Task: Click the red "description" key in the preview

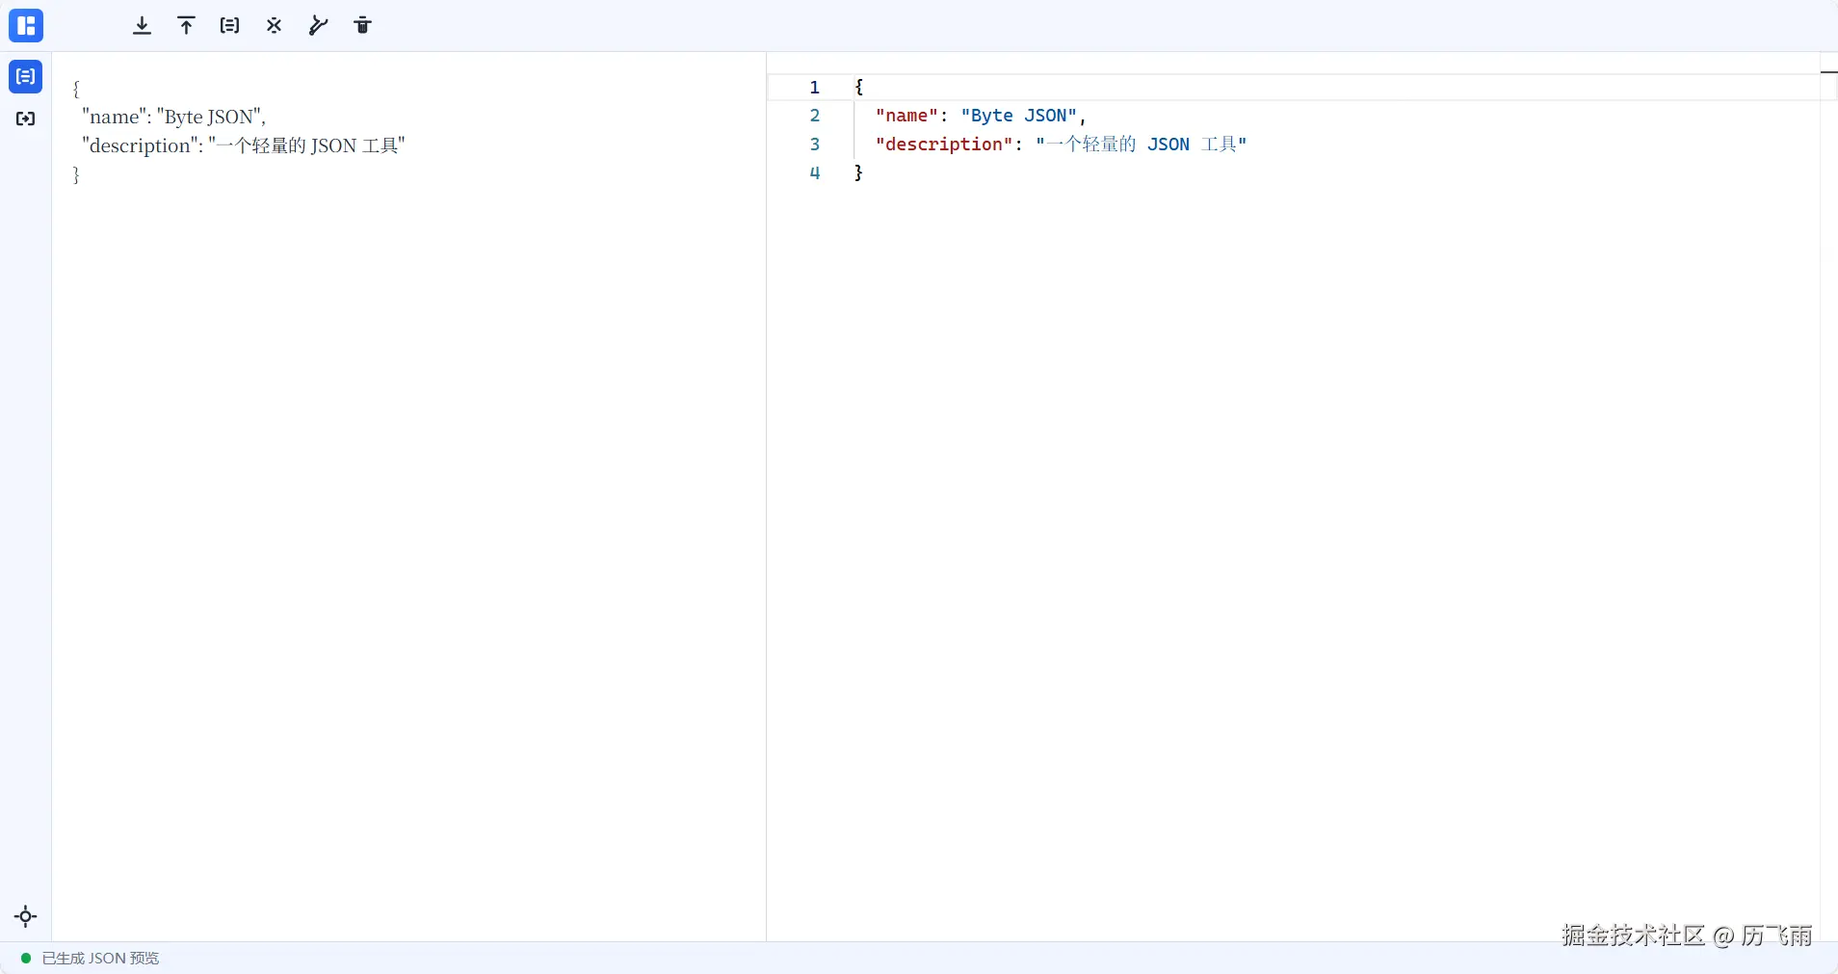Action: [x=943, y=145]
